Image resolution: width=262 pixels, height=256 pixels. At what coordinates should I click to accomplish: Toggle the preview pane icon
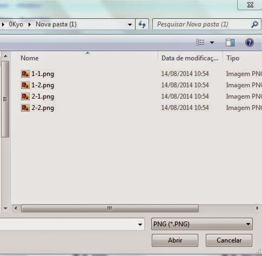click(230, 43)
